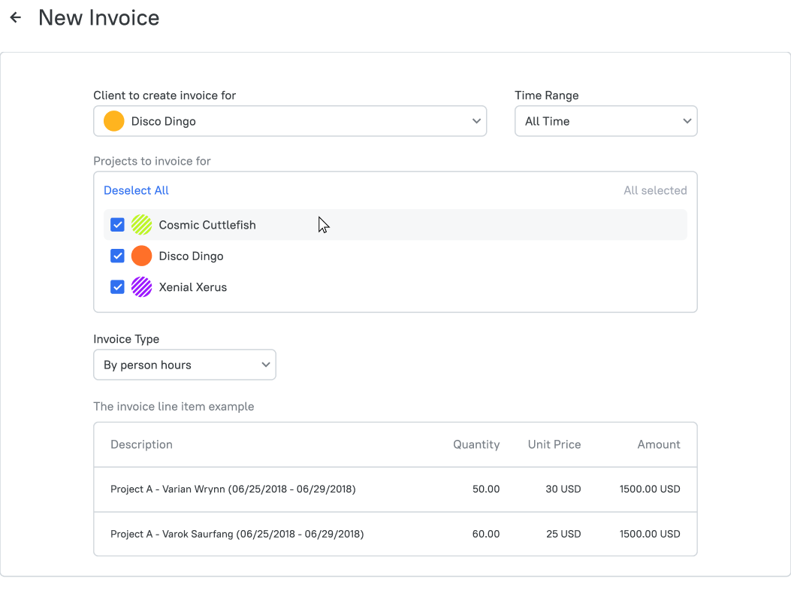Click the orange Disco Dingo project icon
The width and height of the screenshot is (791, 591).
(x=142, y=256)
